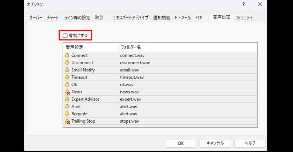Viewport: 293px width, 152px height.
Task: Enable the 有効にする checkbox
Action: click(x=65, y=36)
